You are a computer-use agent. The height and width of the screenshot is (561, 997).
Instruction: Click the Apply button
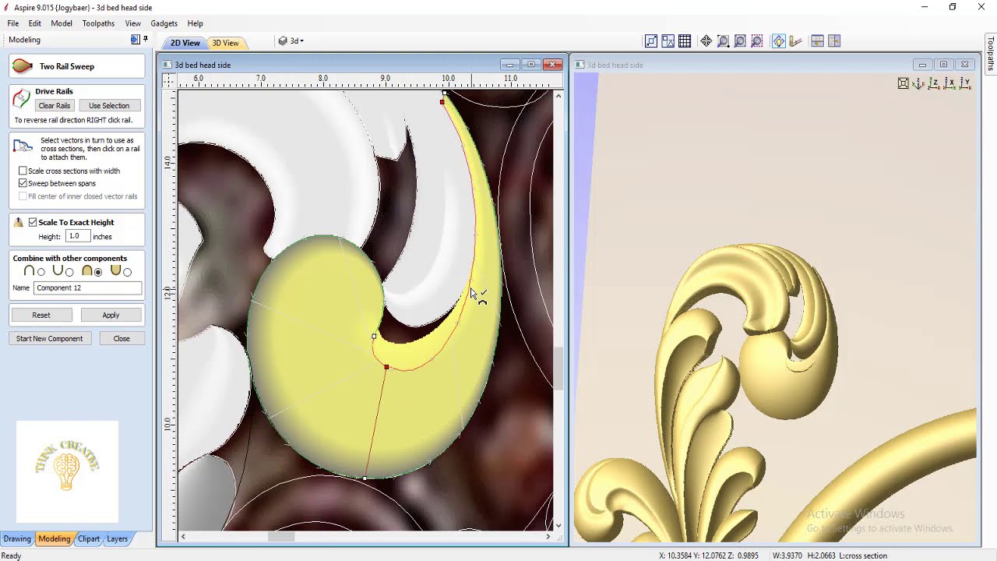[x=111, y=315]
